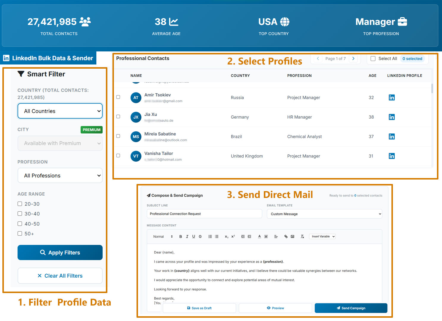Image resolution: width=442 pixels, height=321 pixels.
Task: Apply italic formatting to message text
Action: tap(187, 236)
